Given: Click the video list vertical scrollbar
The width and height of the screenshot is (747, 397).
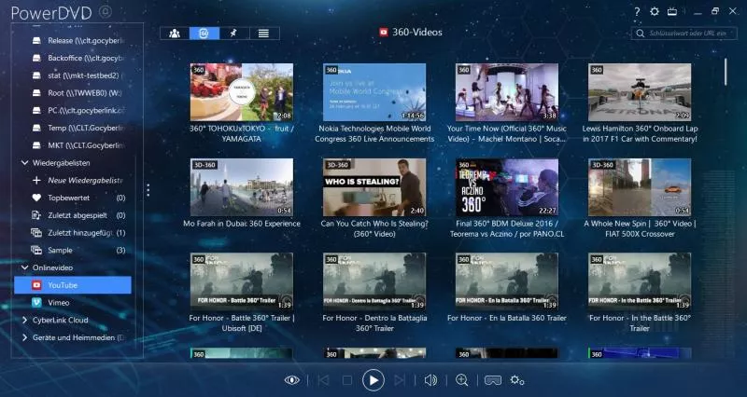Looking at the screenshot, I should tap(726, 72).
